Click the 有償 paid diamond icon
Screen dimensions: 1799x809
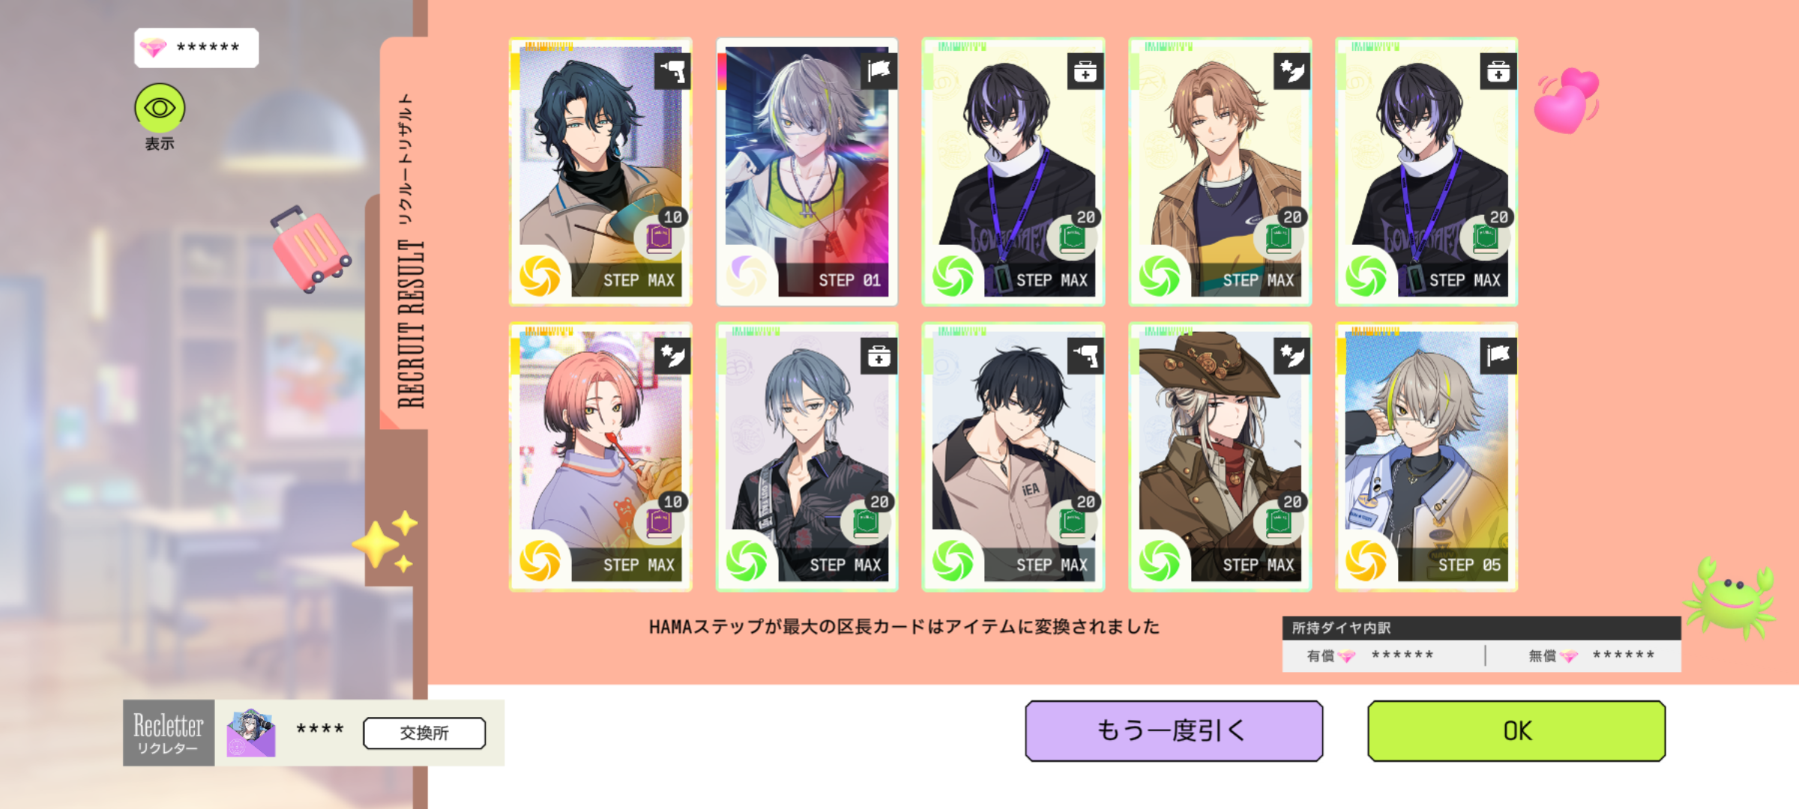click(x=1347, y=656)
